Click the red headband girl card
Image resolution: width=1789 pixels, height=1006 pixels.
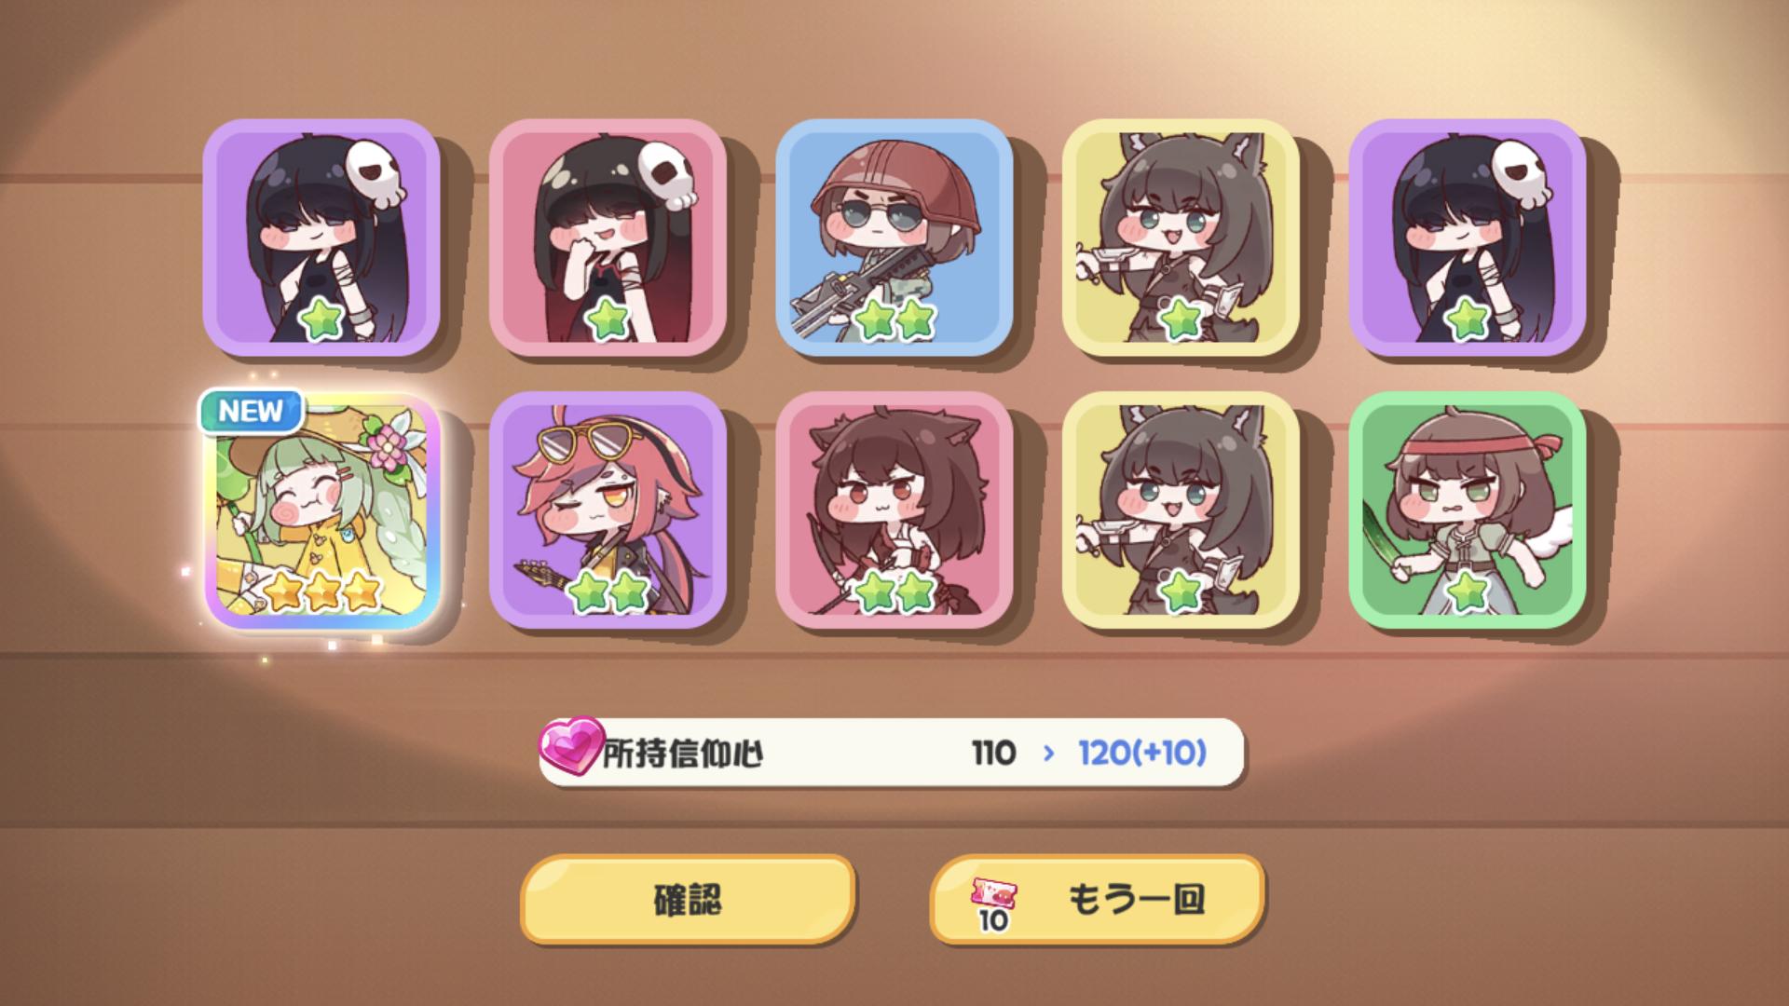(1468, 510)
